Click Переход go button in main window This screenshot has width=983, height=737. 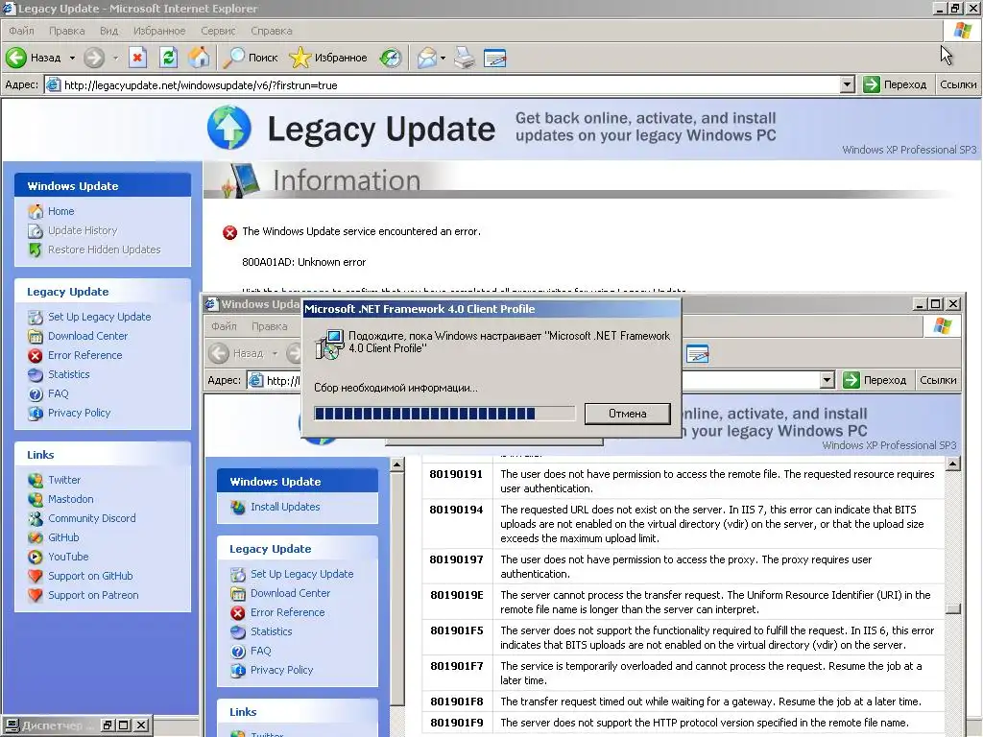click(x=895, y=84)
